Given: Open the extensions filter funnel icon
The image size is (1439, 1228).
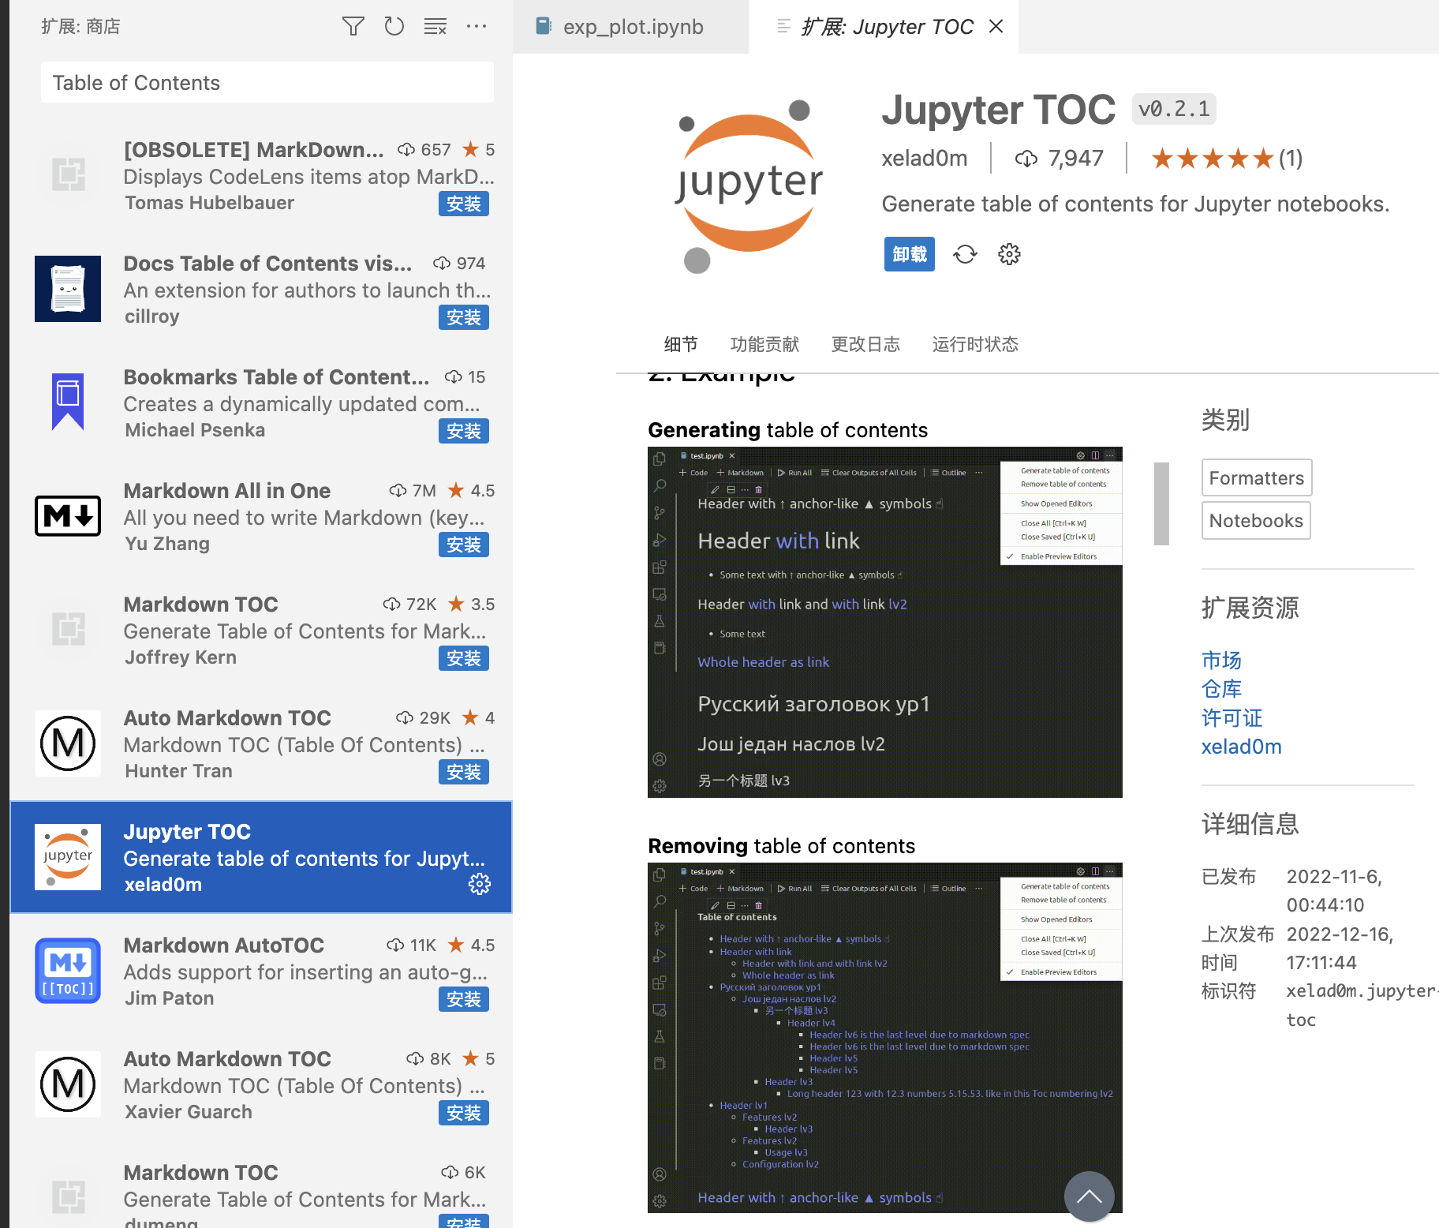Looking at the screenshot, I should pos(353,26).
